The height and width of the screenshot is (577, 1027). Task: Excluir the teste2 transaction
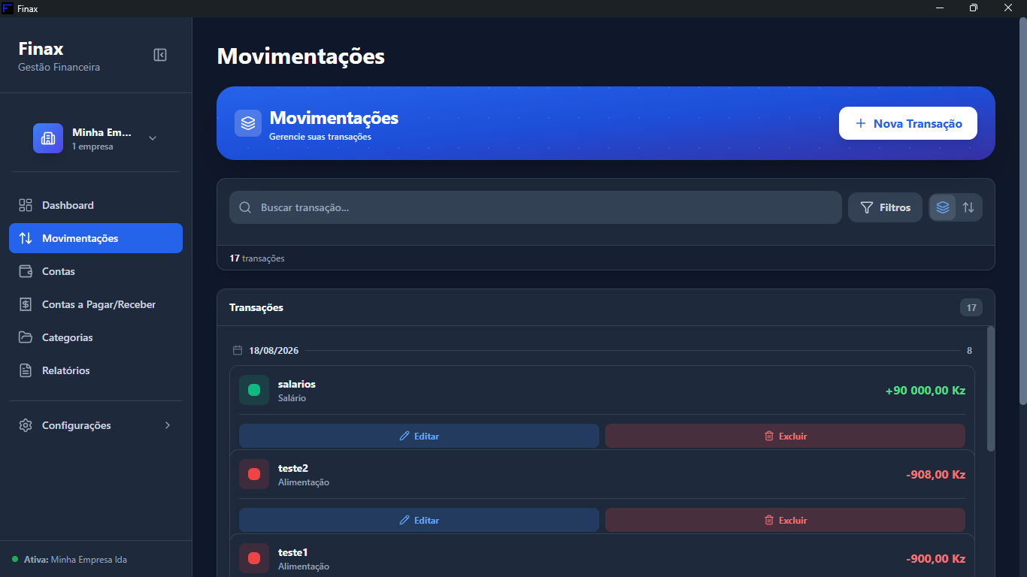coord(785,520)
